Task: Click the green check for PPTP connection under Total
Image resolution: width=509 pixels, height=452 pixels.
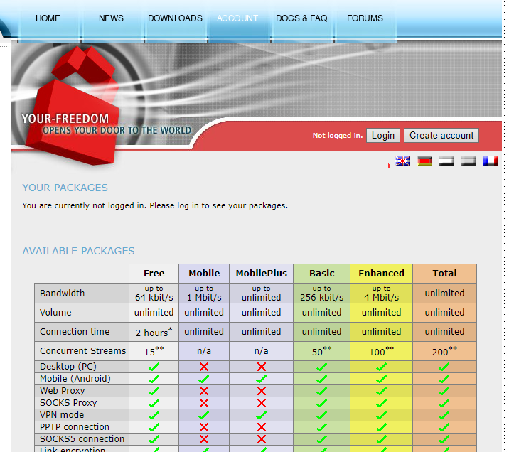Action: click(x=444, y=427)
